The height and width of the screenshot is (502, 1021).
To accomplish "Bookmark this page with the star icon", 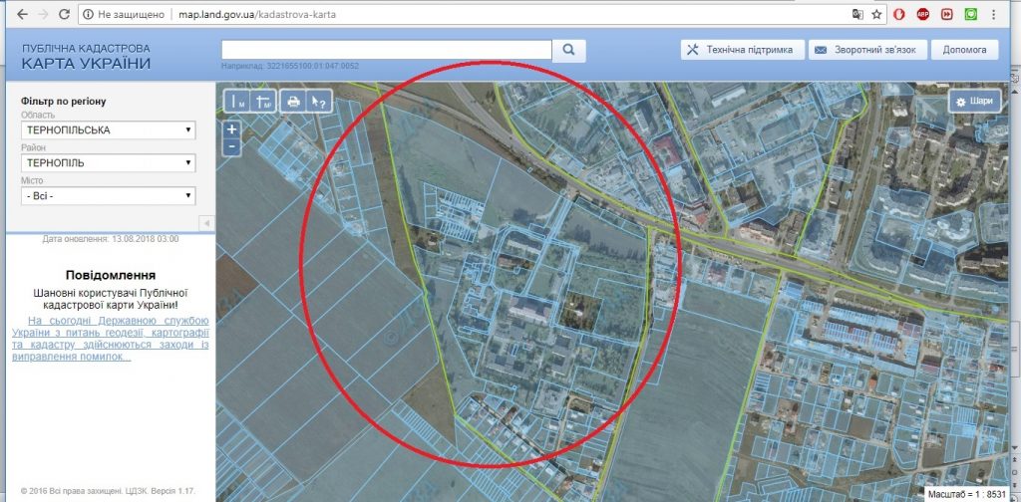I will click(x=876, y=15).
